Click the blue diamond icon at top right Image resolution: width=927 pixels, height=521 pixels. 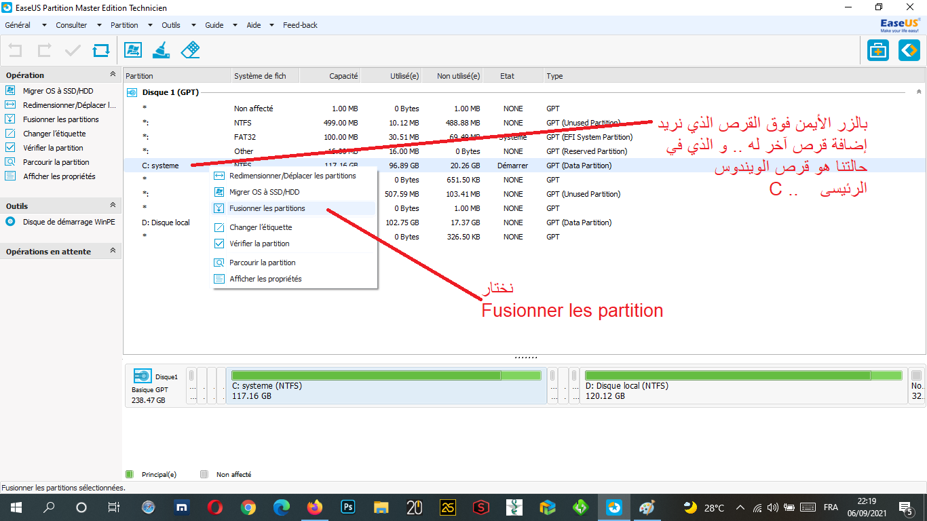pos(909,50)
